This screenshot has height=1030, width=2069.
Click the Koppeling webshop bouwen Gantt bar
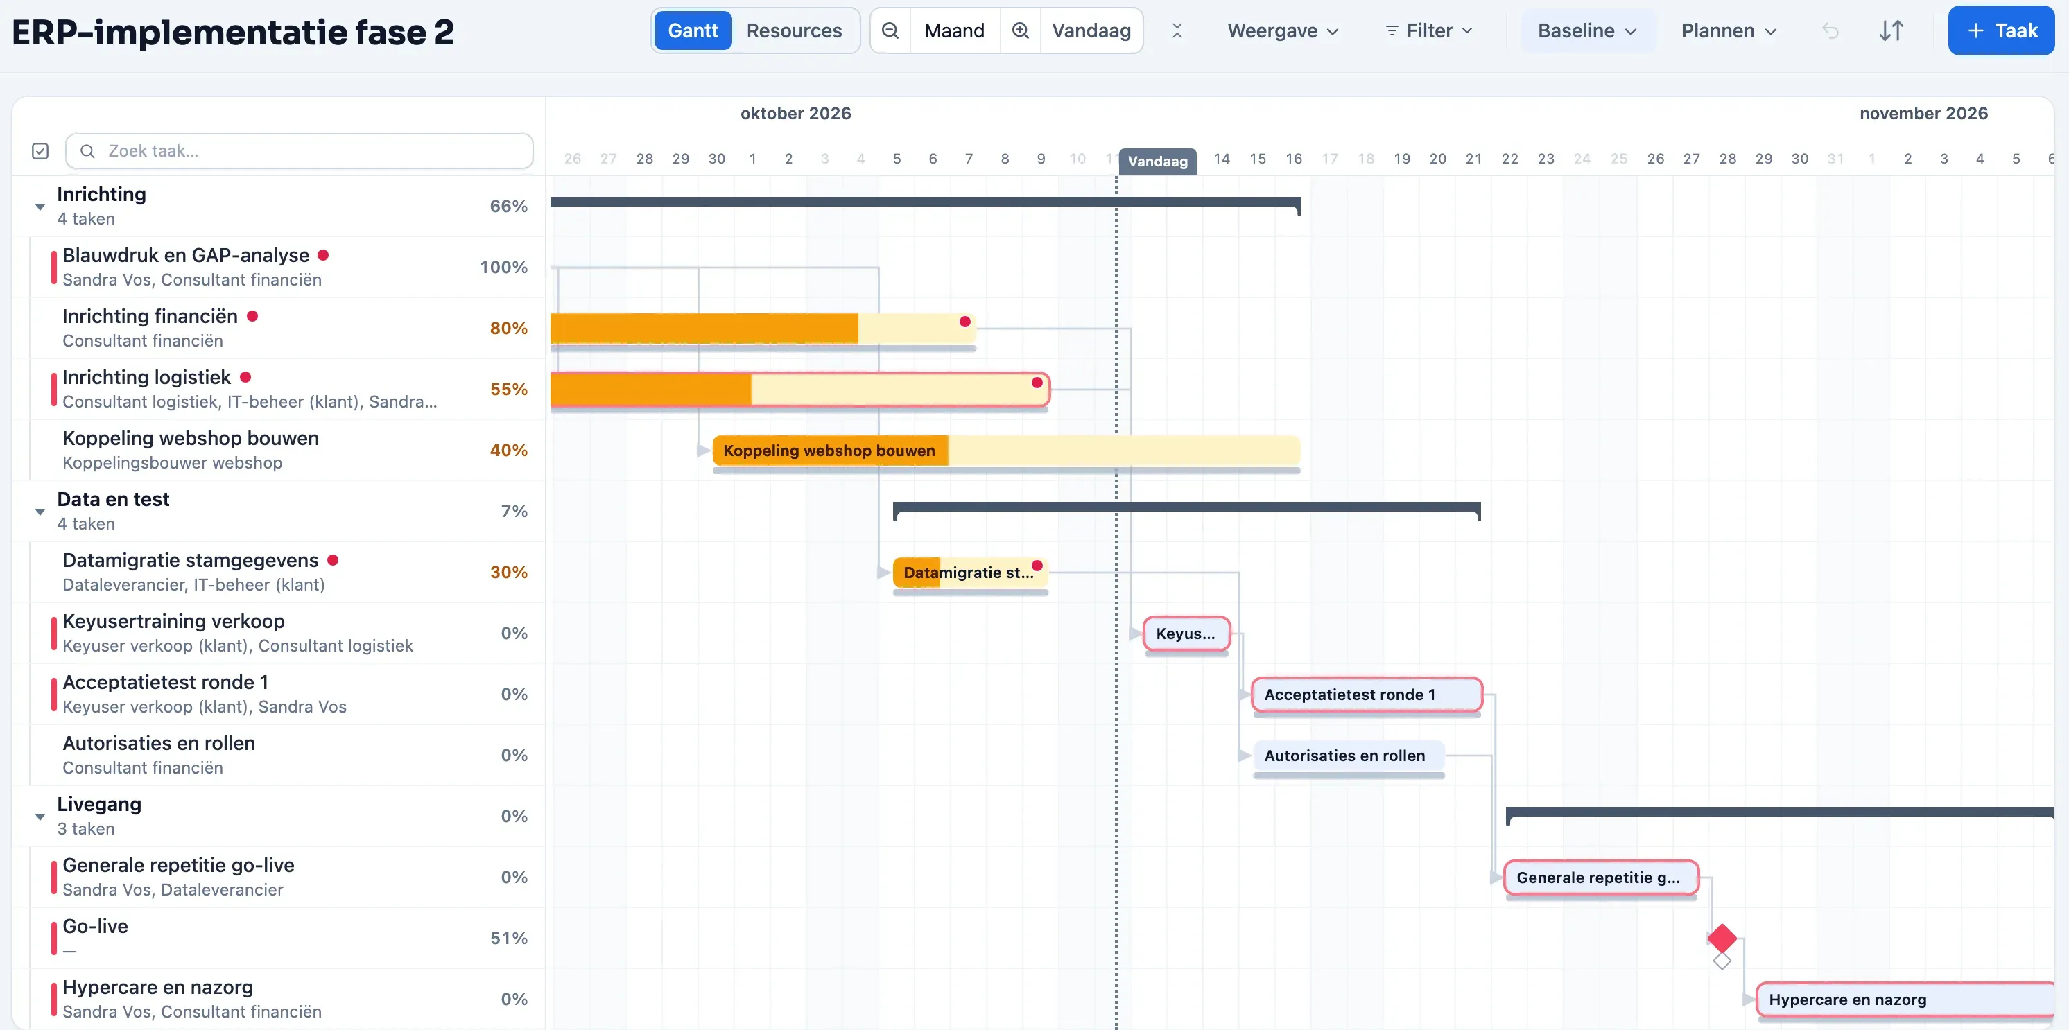pyautogui.click(x=1006, y=451)
